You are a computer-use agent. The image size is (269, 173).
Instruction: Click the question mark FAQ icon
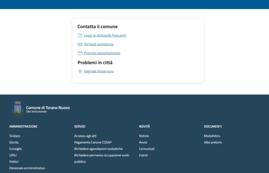(x=80, y=35)
